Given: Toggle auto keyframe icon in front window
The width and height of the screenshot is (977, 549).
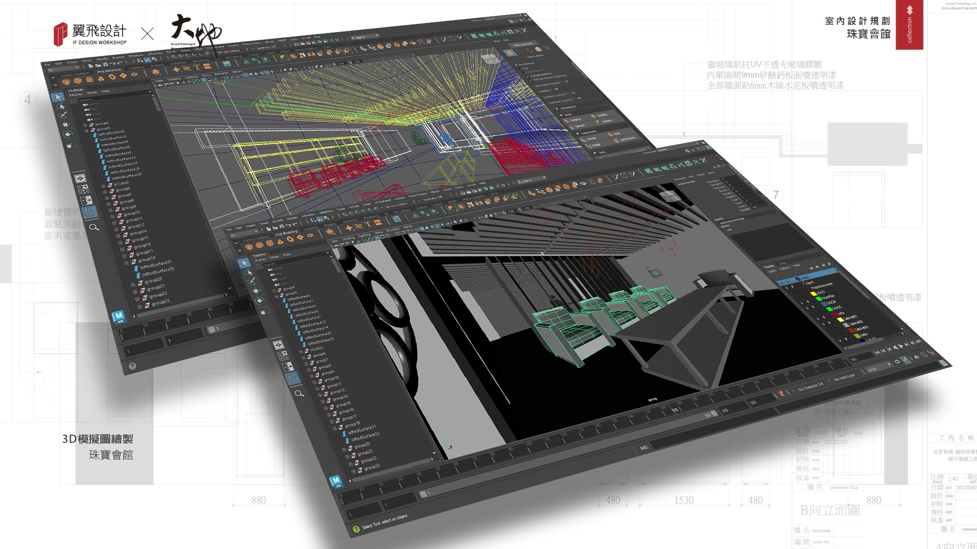Looking at the screenshot, I should pos(924,354).
